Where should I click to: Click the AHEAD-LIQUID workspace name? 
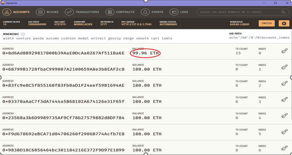point(239,24)
